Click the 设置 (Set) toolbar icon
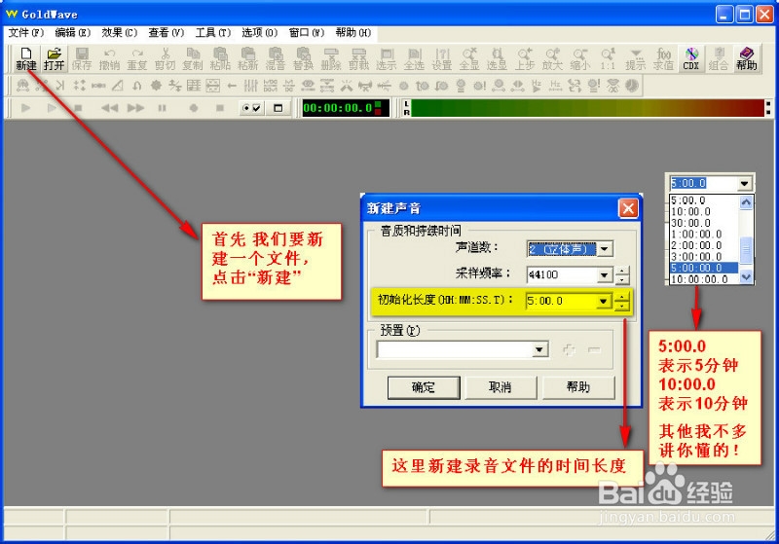 click(x=442, y=58)
